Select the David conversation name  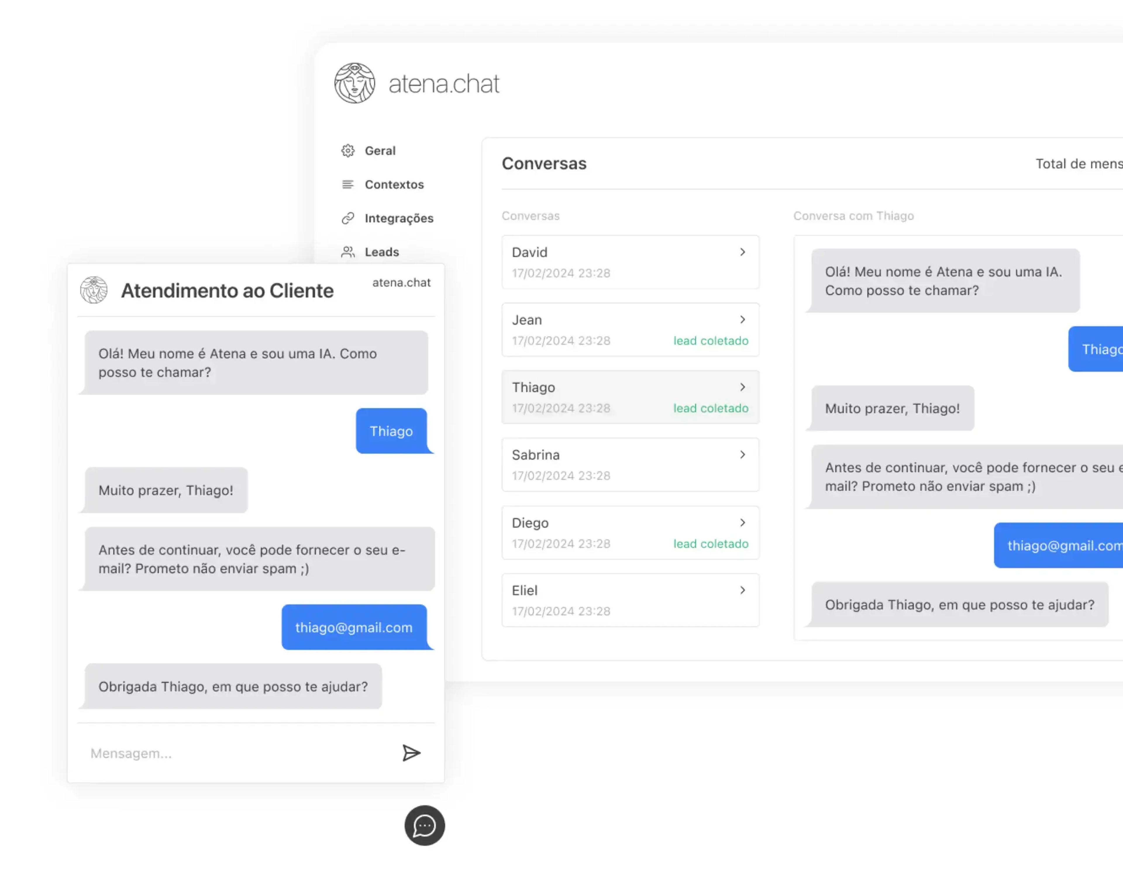(x=530, y=252)
